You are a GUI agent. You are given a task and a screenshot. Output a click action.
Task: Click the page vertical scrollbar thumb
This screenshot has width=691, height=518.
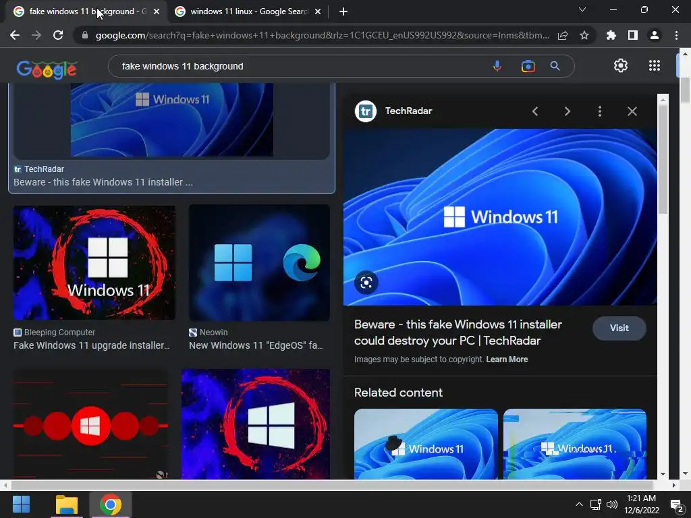click(x=685, y=90)
